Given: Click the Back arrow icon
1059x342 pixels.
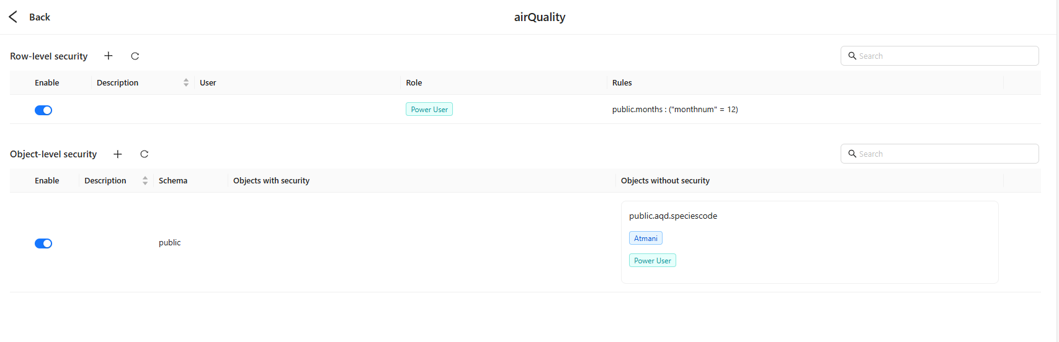Looking at the screenshot, I should point(13,17).
